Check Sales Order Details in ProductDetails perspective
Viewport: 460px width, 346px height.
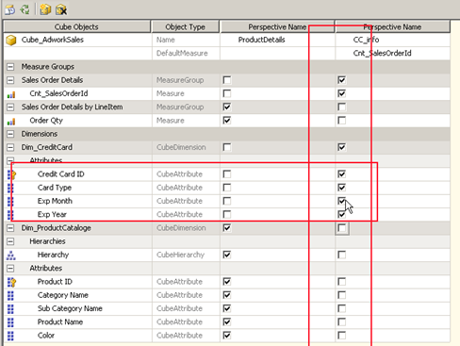coord(227,80)
